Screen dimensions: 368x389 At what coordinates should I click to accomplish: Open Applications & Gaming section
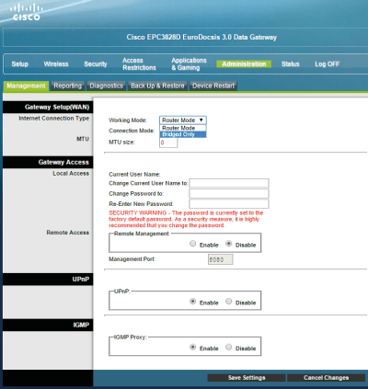point(189,64)
